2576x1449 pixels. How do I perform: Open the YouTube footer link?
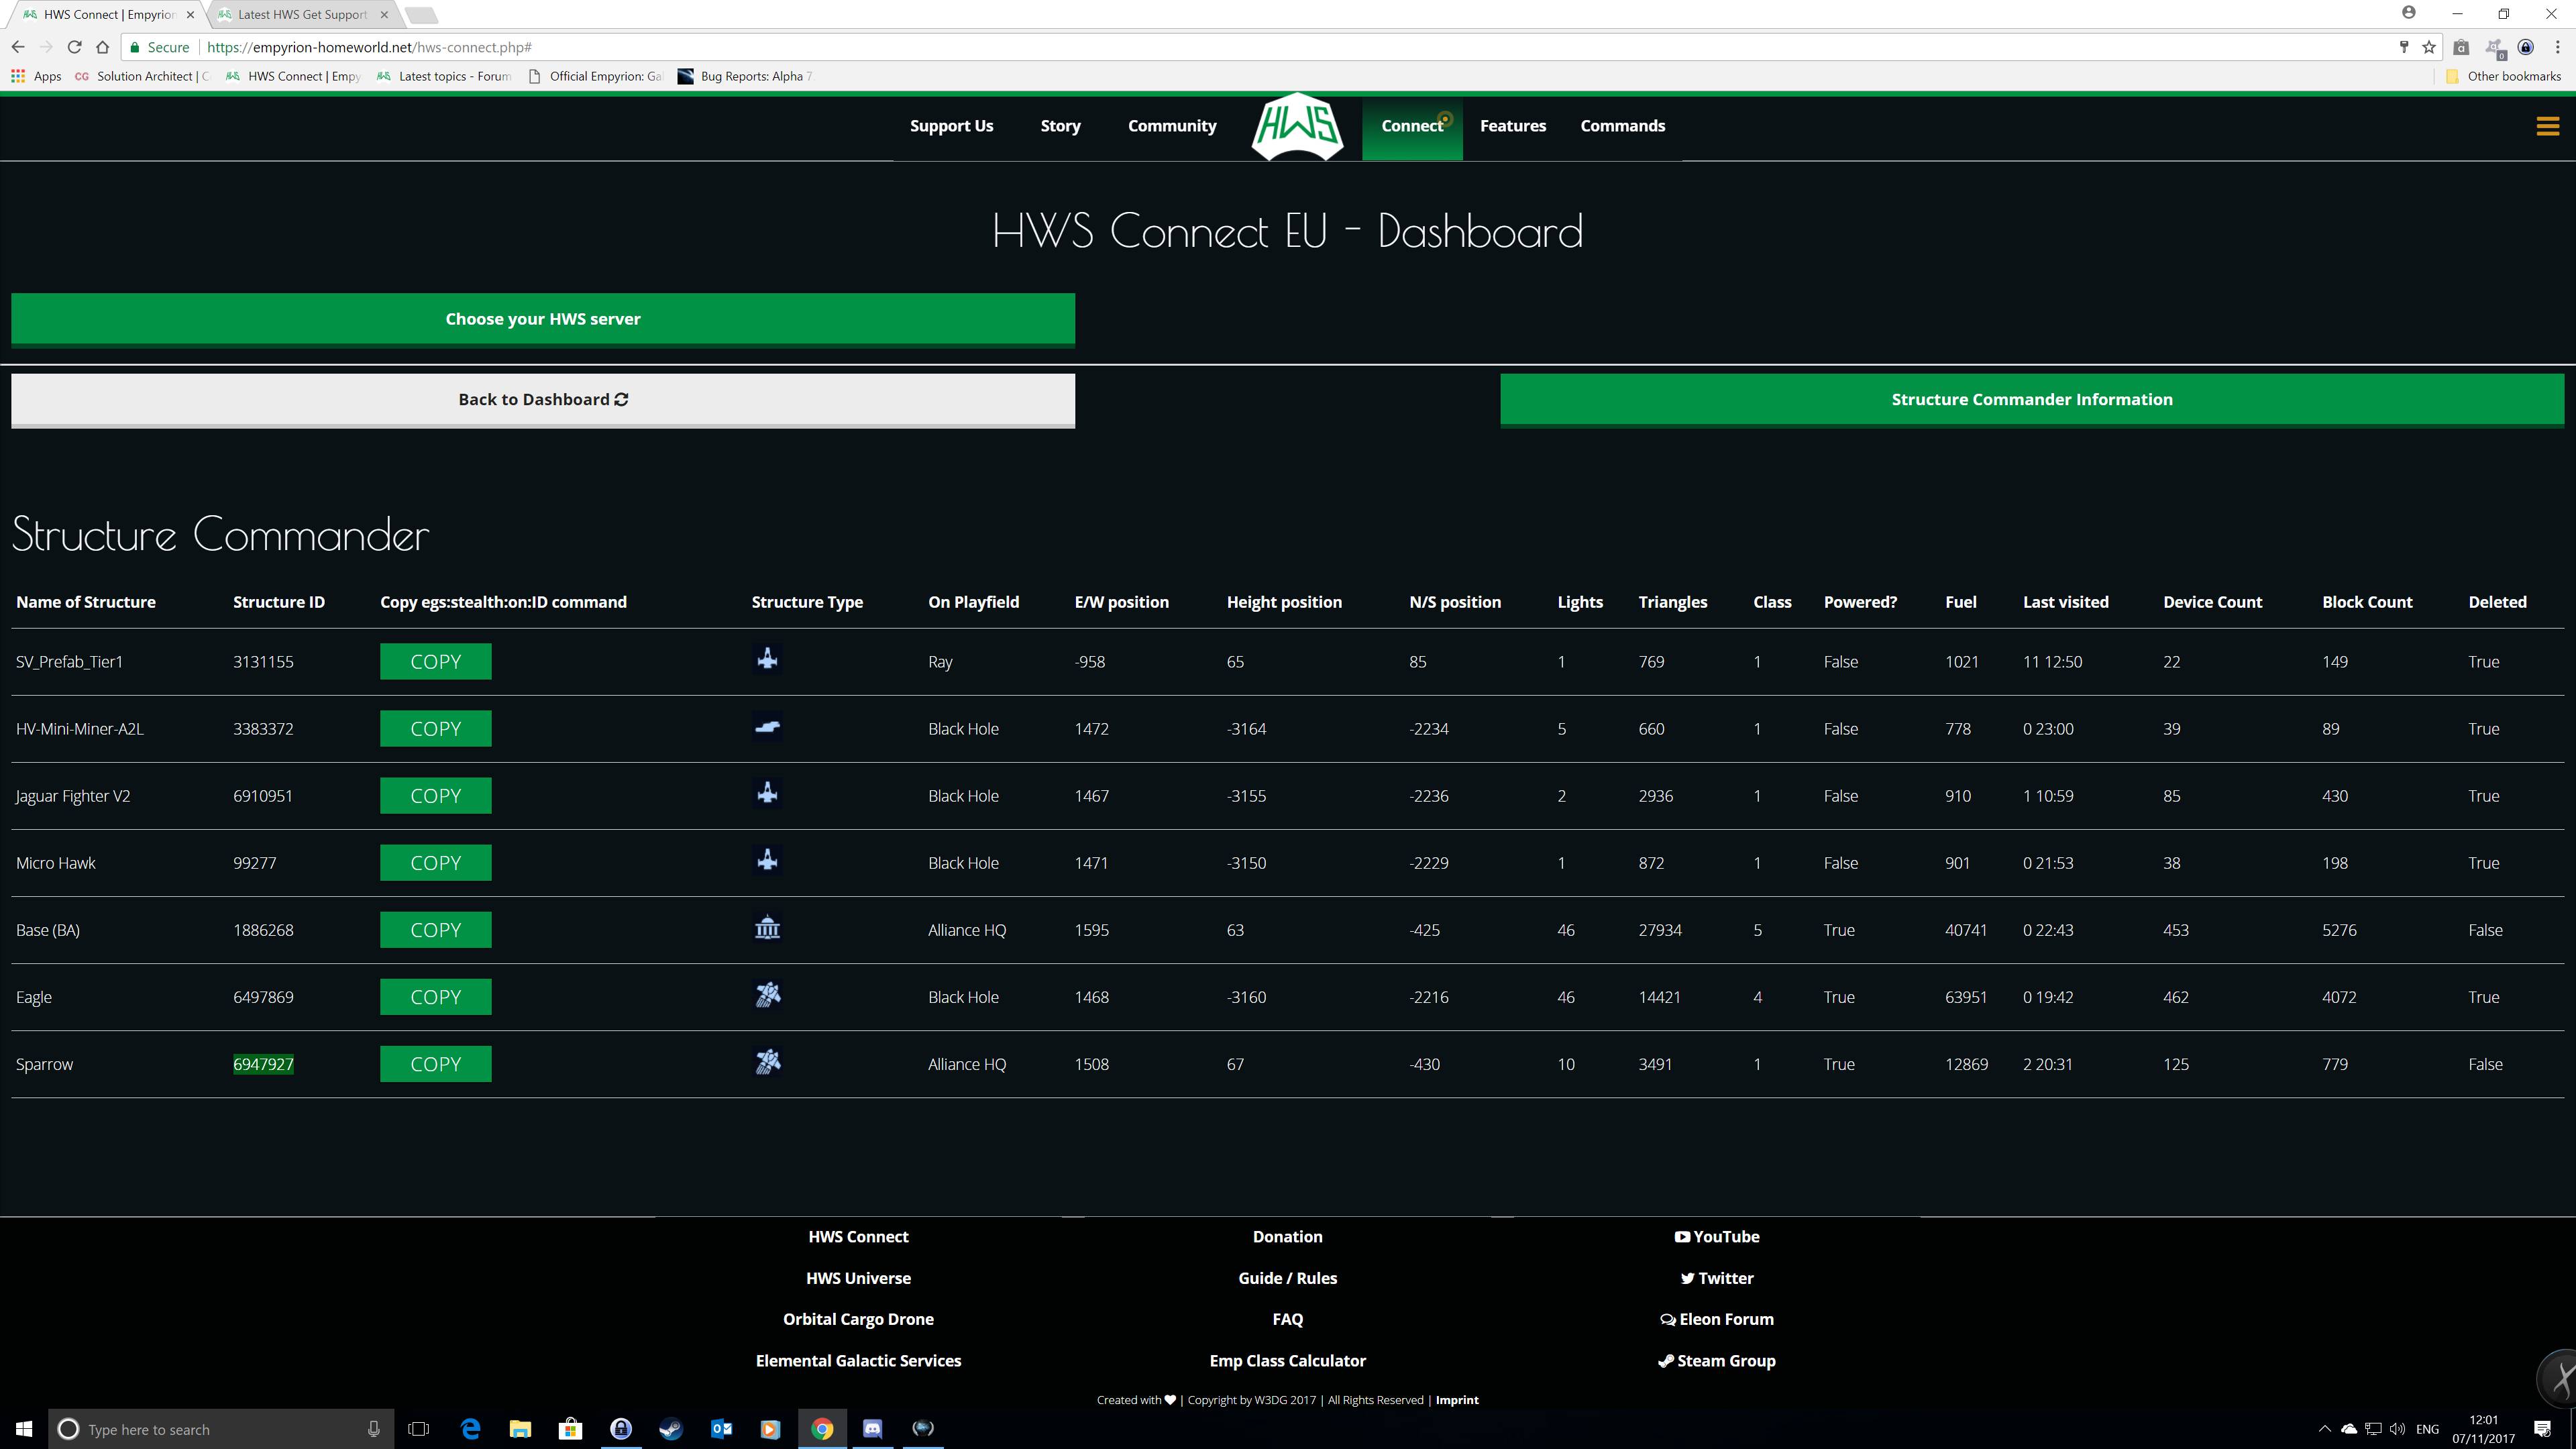tap(1717, 1236)
